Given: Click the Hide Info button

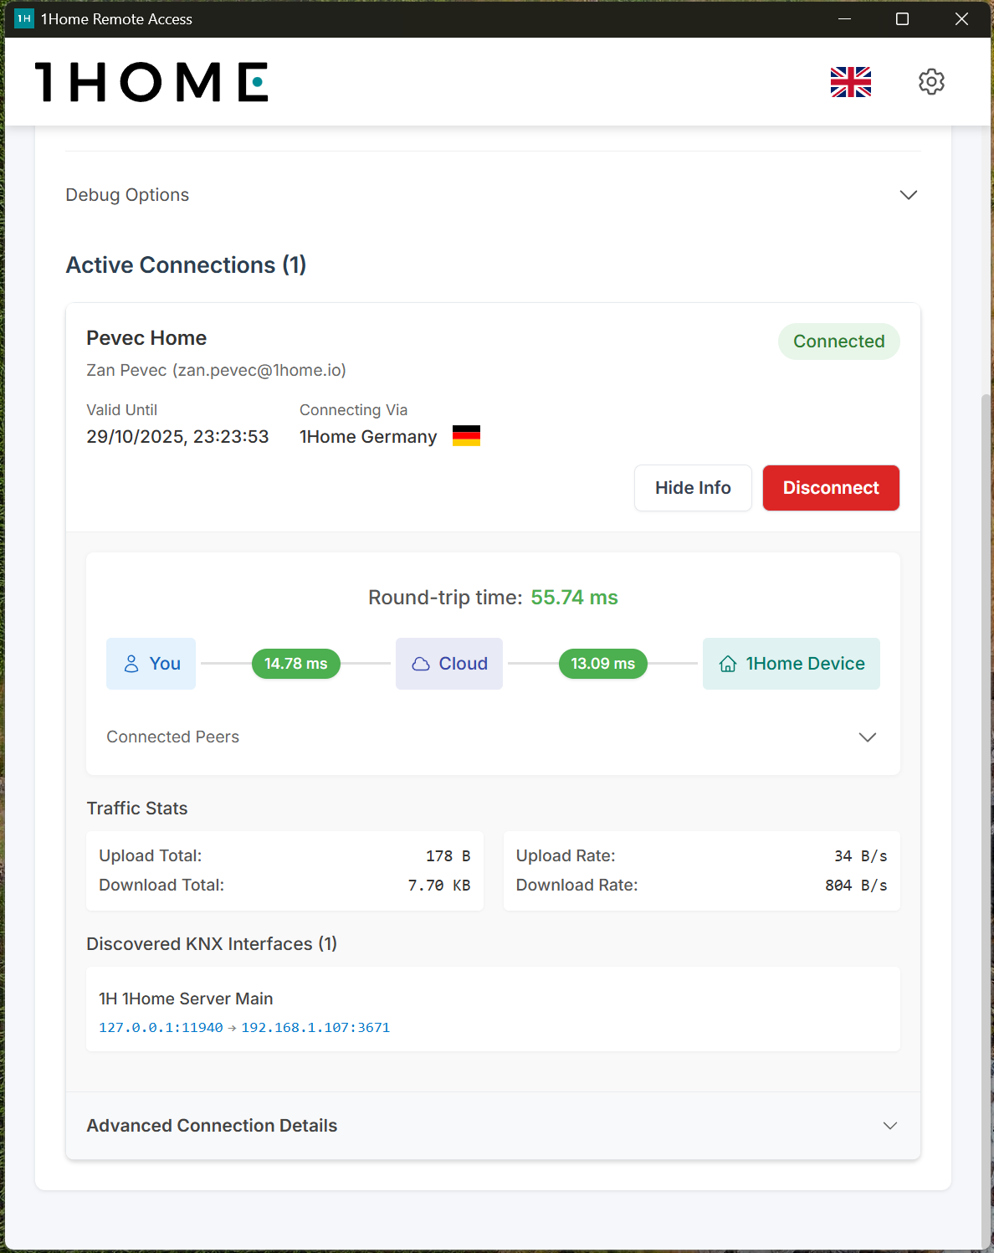Looking at the screenshot, I should click(693, 488).
